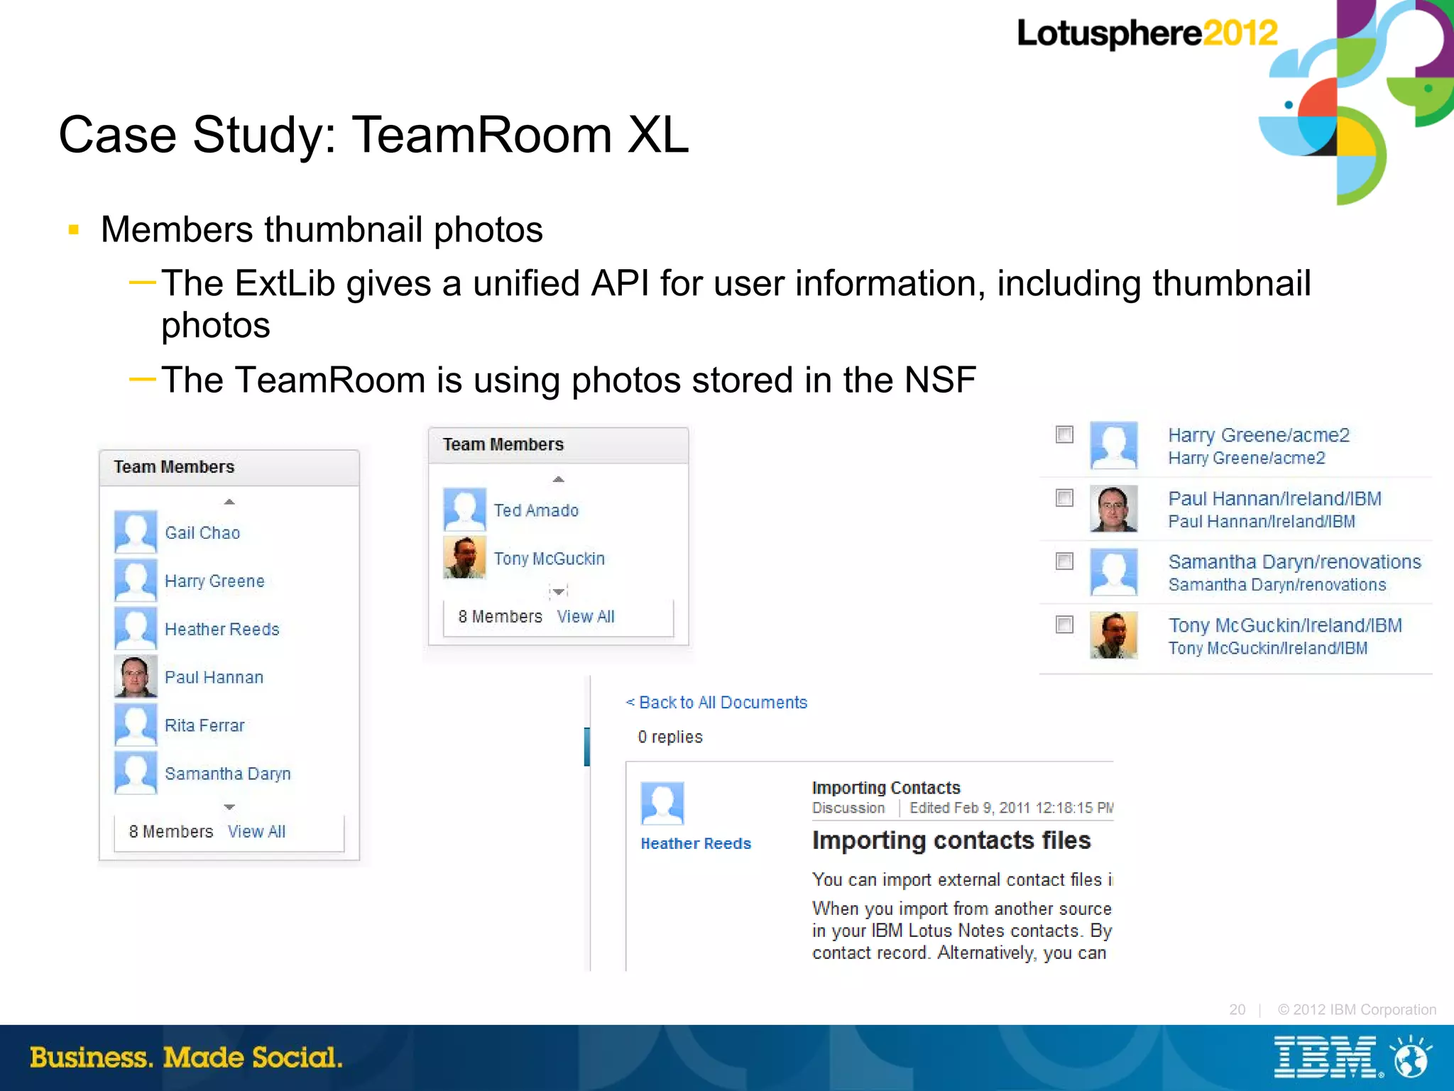Open Ted Amado member link
Screen dimensions: 1454x1091
pos(536,510)
